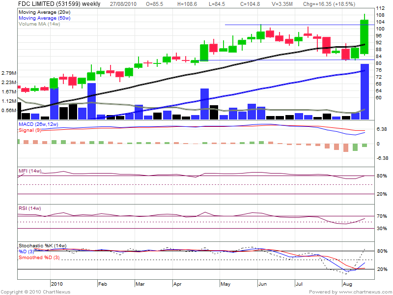The height and width of the screenshot is (295, 393).
Task: Click the large green August breakout candle
Action: point(365,37)
